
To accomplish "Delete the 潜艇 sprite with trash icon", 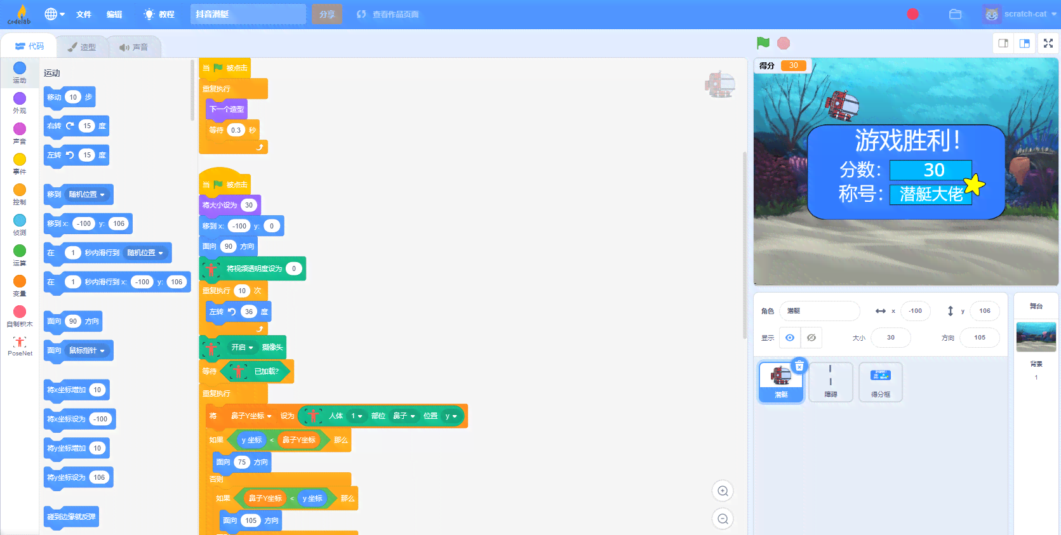I will (799, 366).
